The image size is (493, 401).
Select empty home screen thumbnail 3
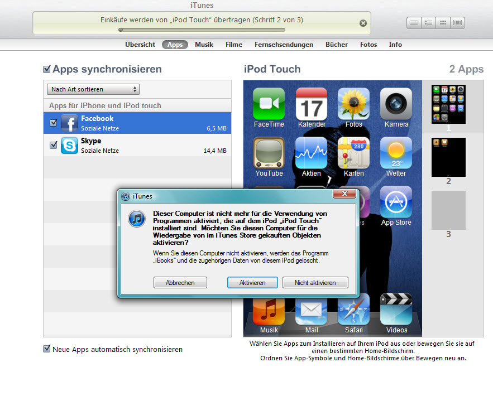click(448, 210)
